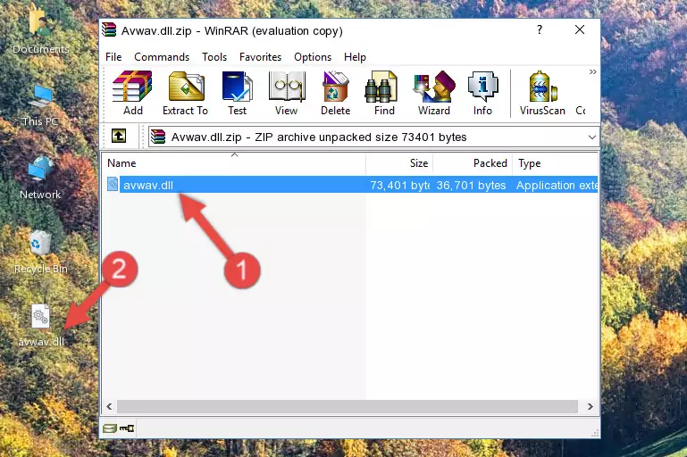Click the Add toolbar icon

click(x=132, y=93)
